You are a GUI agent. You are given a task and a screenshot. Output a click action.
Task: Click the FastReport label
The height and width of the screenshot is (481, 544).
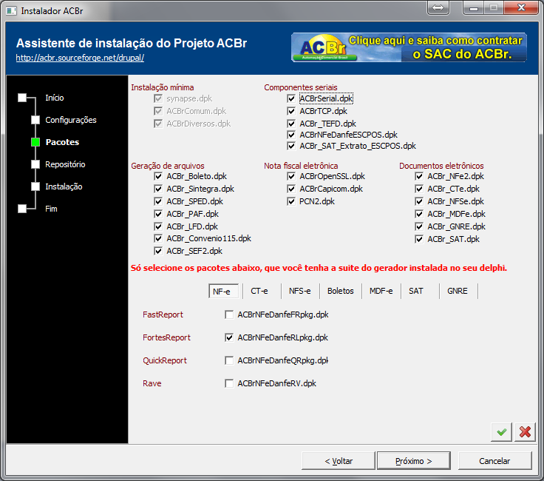click(x=163, y=314)
